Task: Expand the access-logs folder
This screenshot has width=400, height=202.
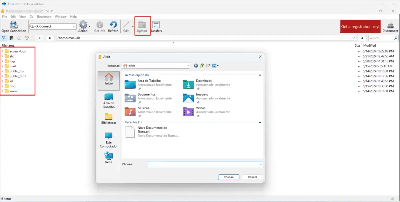Action: (x=2, y=51)
